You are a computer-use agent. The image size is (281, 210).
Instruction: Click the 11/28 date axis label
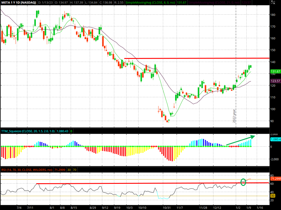pos(203,208)
